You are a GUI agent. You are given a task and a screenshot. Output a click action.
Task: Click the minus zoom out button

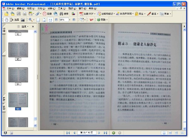(x=56, y=20)
